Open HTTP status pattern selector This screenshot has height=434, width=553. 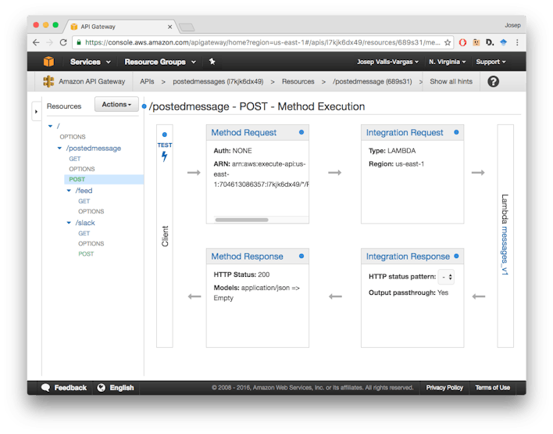pos(446,277)
